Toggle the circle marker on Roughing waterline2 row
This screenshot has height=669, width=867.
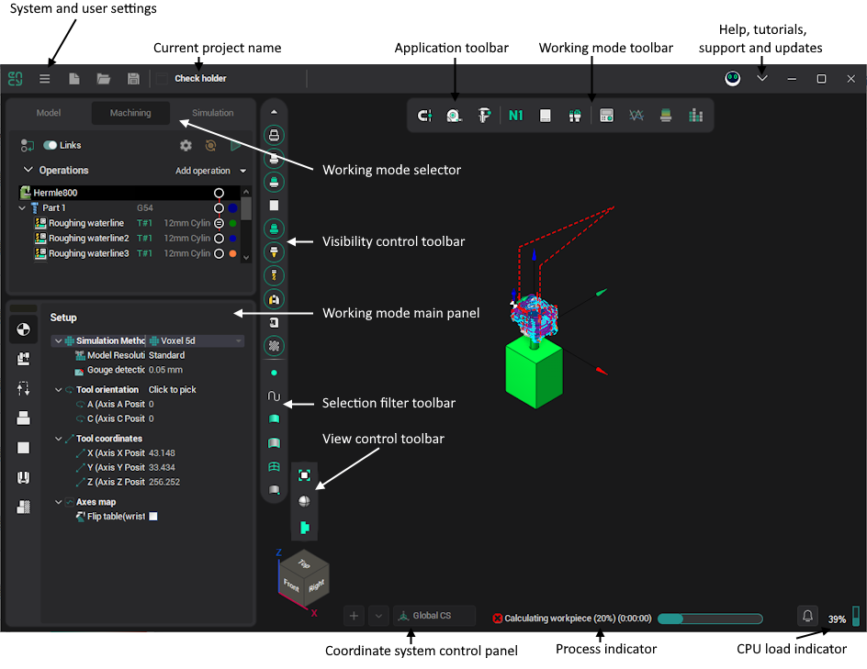click(220, 239)
